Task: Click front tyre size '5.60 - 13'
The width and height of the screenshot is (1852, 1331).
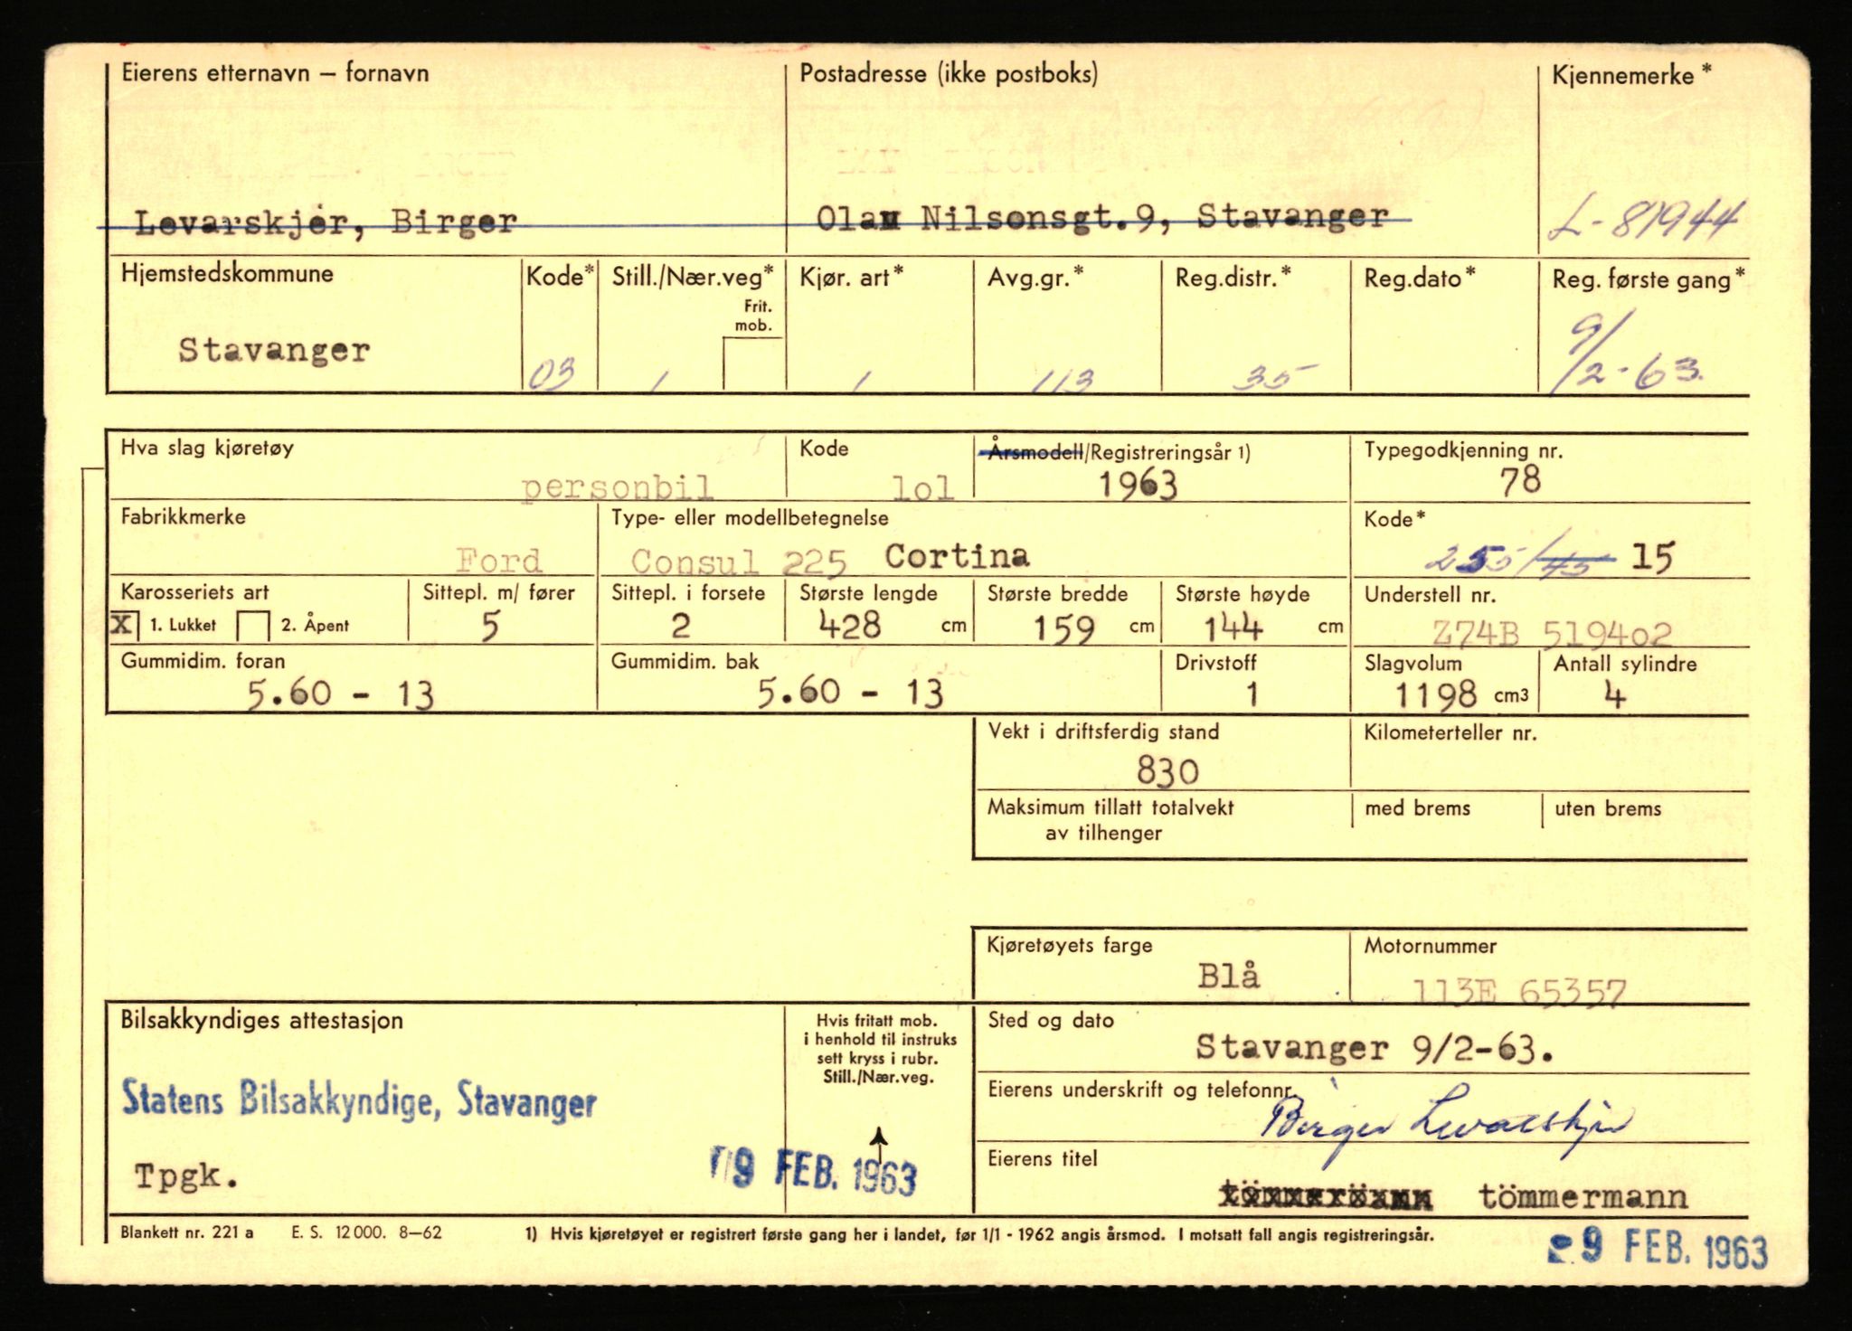Action: click(x=341, y=694)
